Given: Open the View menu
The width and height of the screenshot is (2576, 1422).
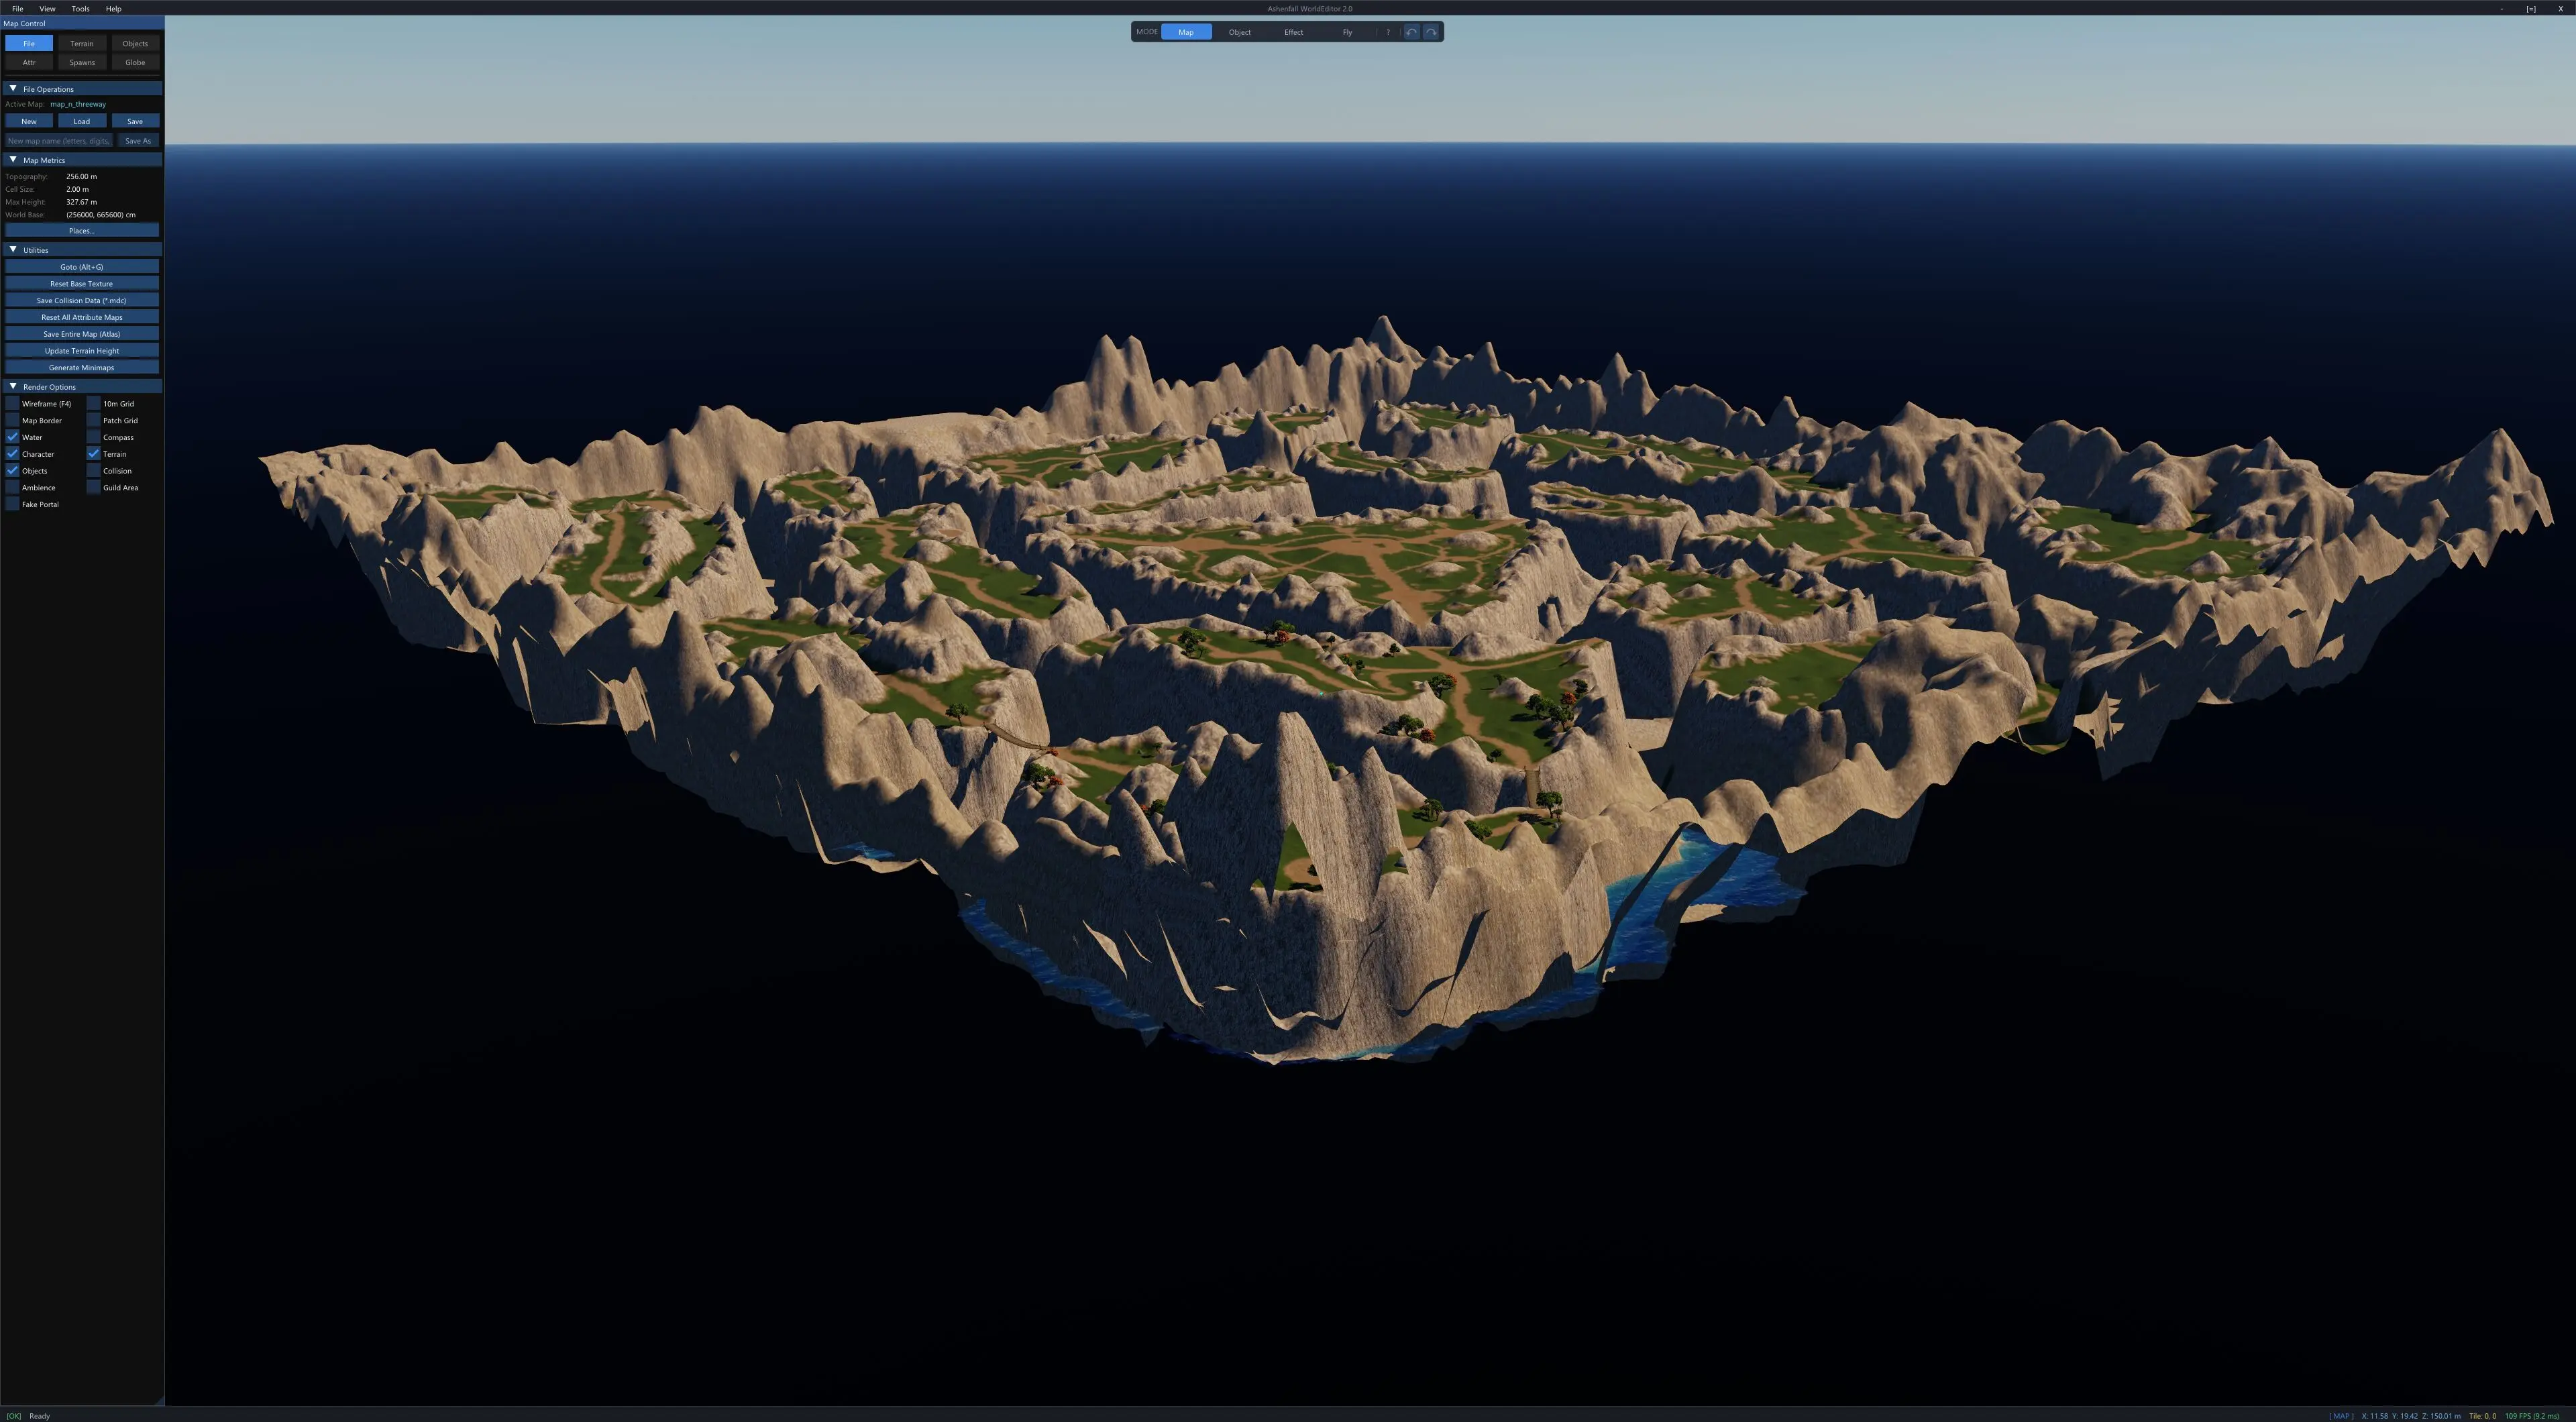Looking at the screenshot, I should pos(47,8).
